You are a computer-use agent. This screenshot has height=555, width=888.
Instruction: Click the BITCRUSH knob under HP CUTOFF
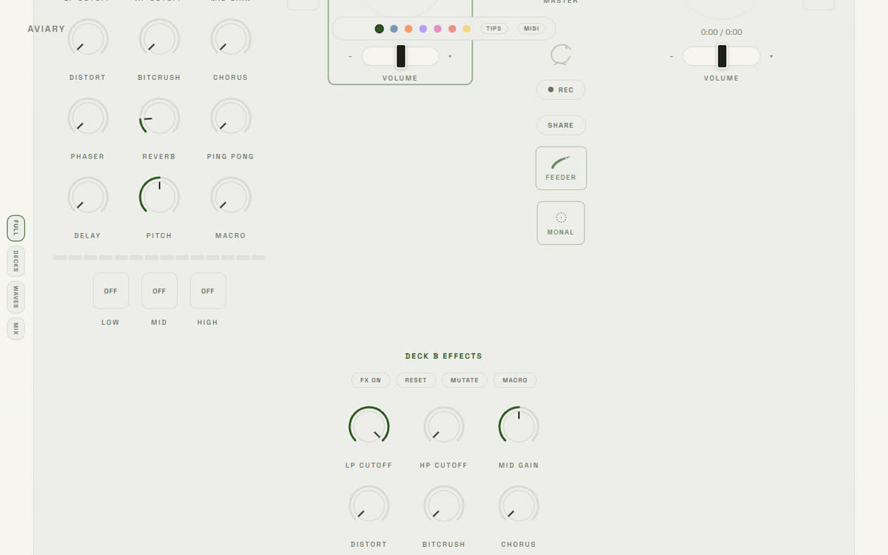444,505
